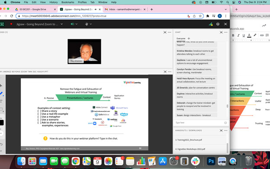Image resolution: width=270 pixels, height=169 pixels.
Task: Open Chrome extensions puzzle icon
Action: [208, 16]
